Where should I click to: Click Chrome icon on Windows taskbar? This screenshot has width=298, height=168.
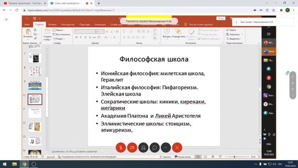24,164
